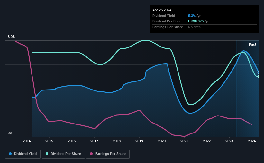Click the 5.3% Dividend Yield value in the tooltip
This screenshot has width=264, height=163.
tap(192, 16)
